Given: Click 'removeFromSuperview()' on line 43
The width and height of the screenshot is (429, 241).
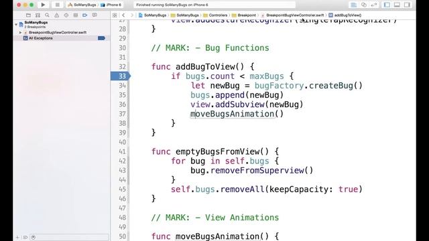Looking at the screenshot, I should click(x=262, y=171).
